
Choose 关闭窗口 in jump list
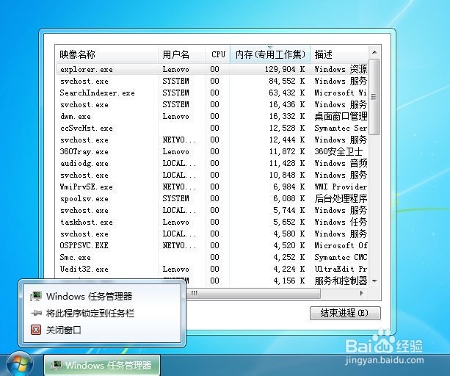[64, 330]
